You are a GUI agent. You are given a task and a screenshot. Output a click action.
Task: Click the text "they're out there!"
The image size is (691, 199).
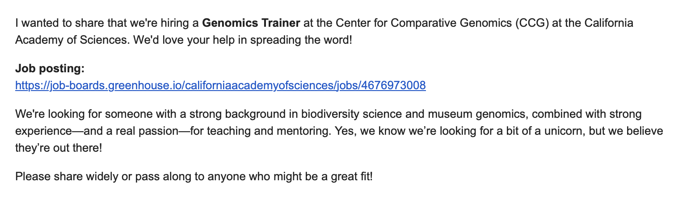pos(59,148)
